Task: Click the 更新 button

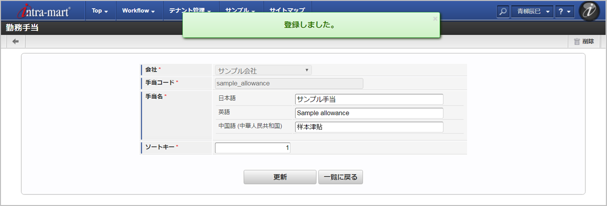Action: coord(280,177)
